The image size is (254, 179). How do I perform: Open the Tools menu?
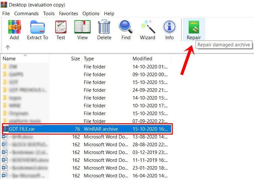[x=49, y=14]
